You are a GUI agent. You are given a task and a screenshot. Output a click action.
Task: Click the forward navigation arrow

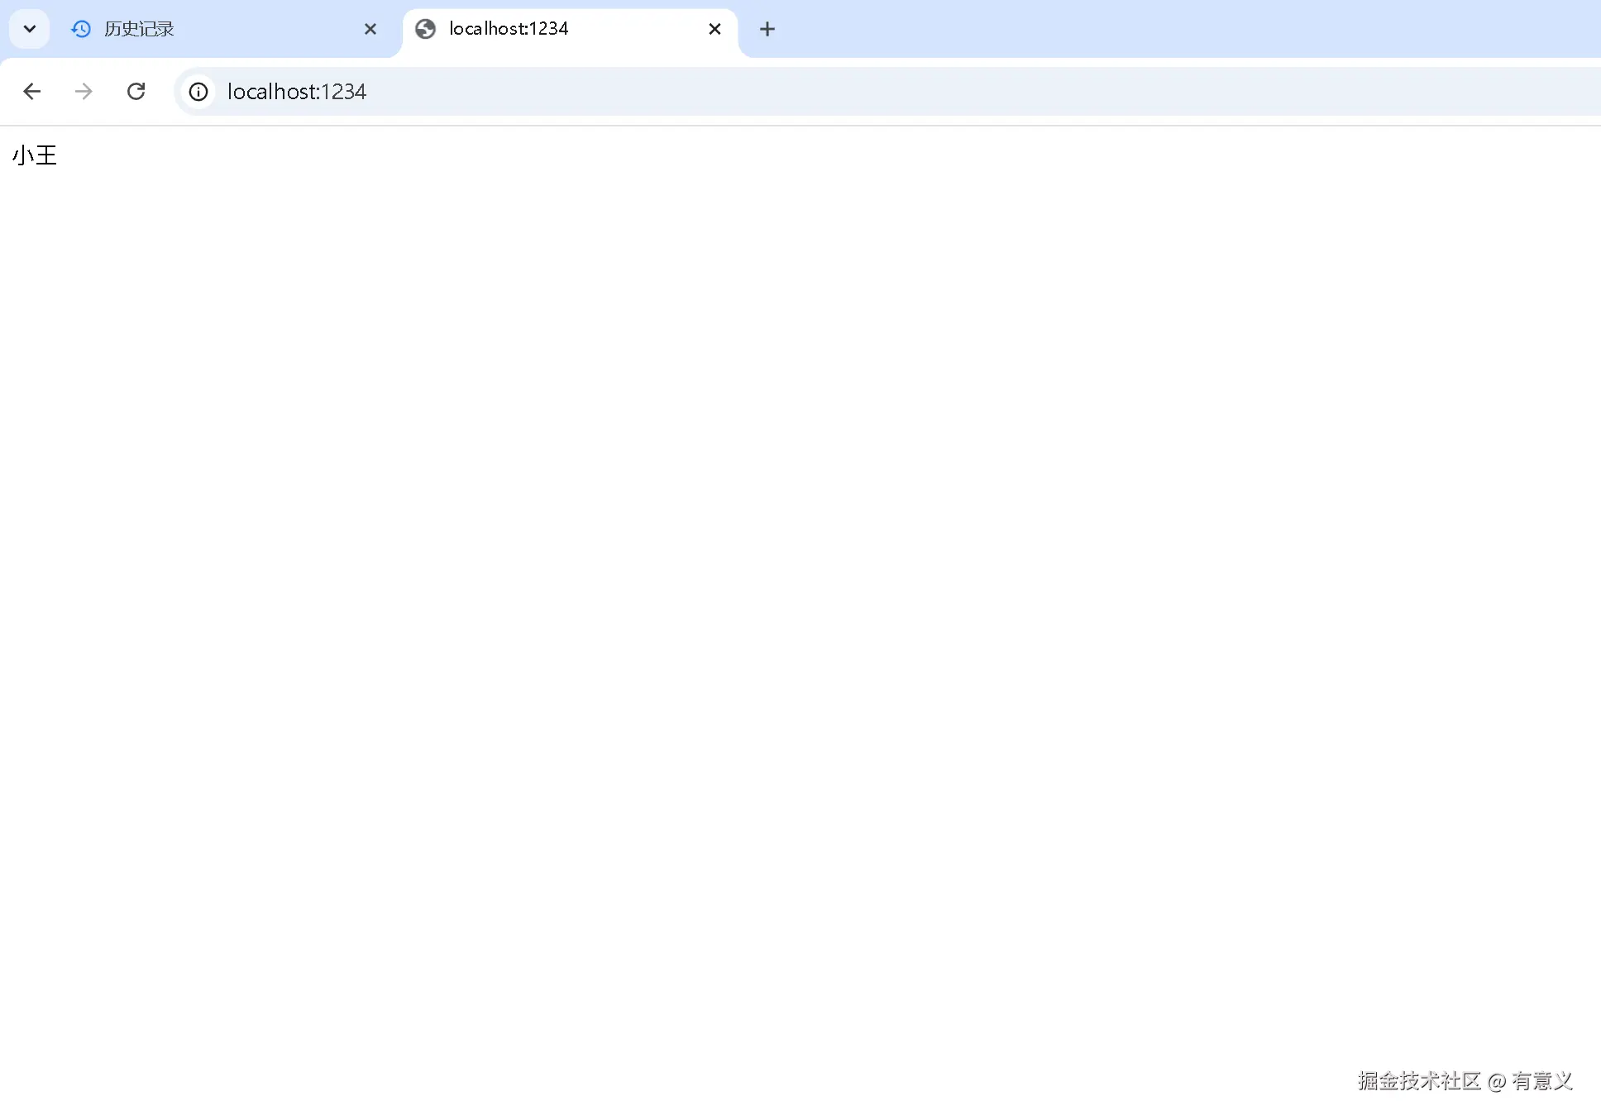84,91
